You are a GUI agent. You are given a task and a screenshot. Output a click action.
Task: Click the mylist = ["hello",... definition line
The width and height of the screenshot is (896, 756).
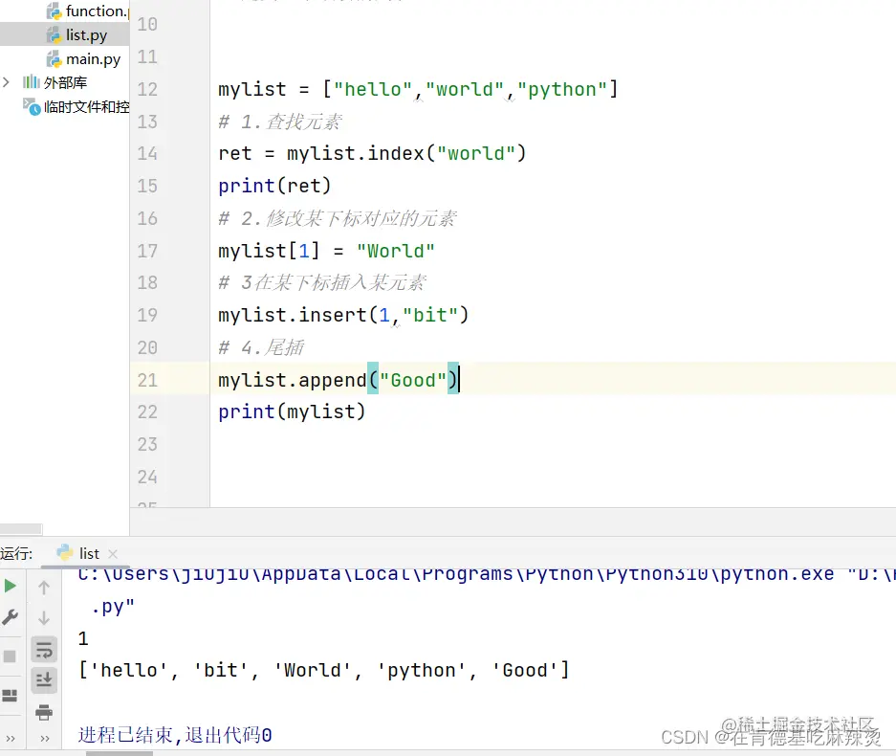pos(418,89)
